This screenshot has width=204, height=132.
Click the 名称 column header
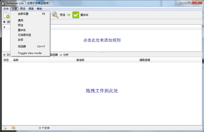(x=43, y=60)
